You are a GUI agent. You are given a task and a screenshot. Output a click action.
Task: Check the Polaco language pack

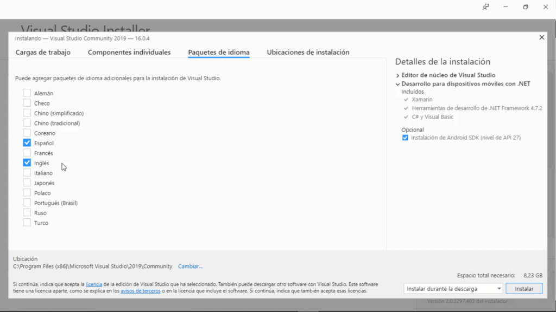(27, 192)
